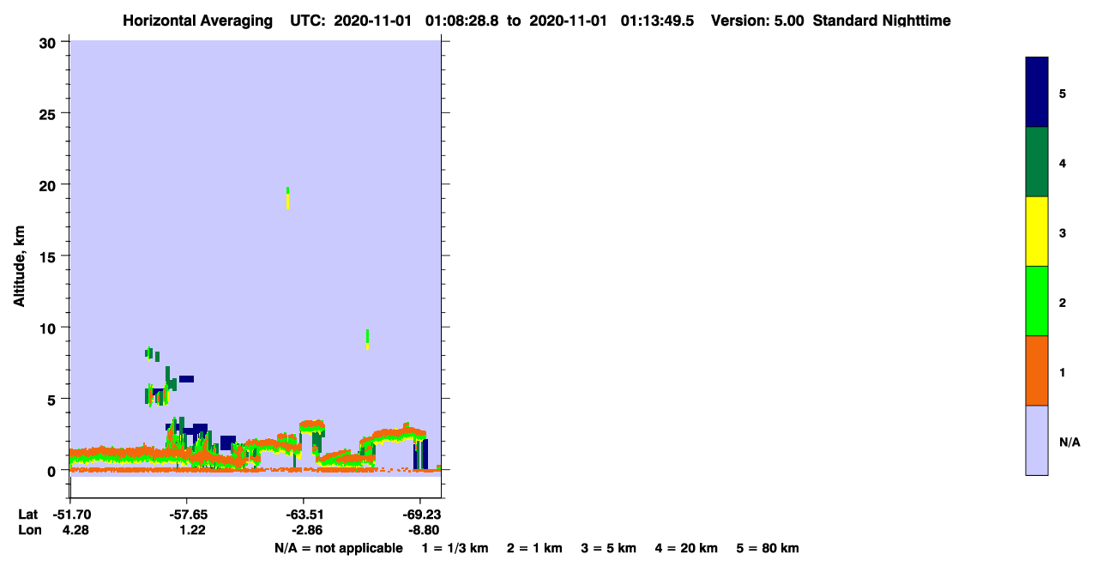Click the 'Lon' row label

(x=29, y=530)
